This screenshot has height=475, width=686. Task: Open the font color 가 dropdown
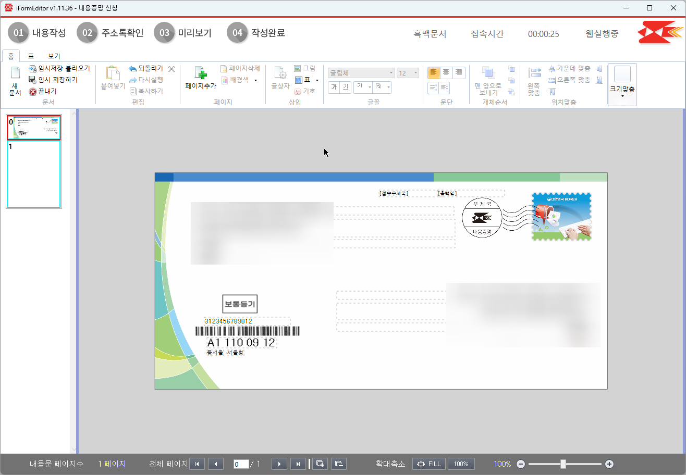point(362,87)
